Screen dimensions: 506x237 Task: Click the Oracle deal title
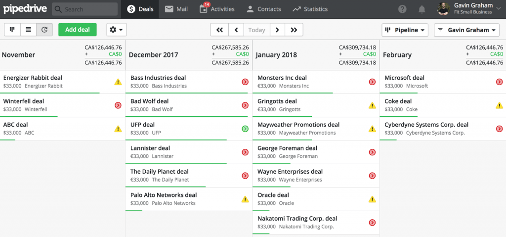tap(273, 195)
